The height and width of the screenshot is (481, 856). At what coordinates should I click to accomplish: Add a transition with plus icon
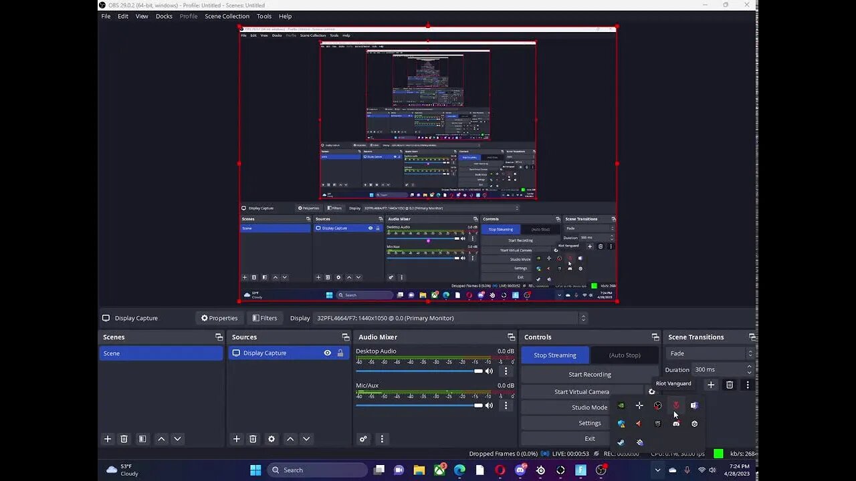click(x=711, y=385)
